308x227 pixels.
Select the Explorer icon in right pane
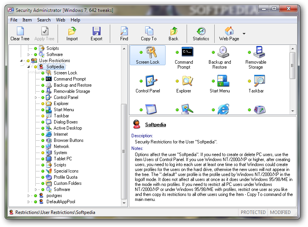click(187, 81)
